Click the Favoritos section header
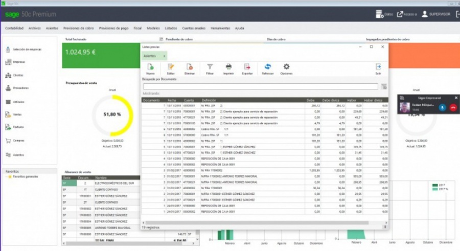 30,171
